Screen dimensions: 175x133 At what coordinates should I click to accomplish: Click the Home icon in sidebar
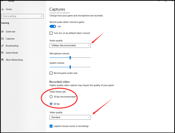pyautogui.click(x=3, y=9)
